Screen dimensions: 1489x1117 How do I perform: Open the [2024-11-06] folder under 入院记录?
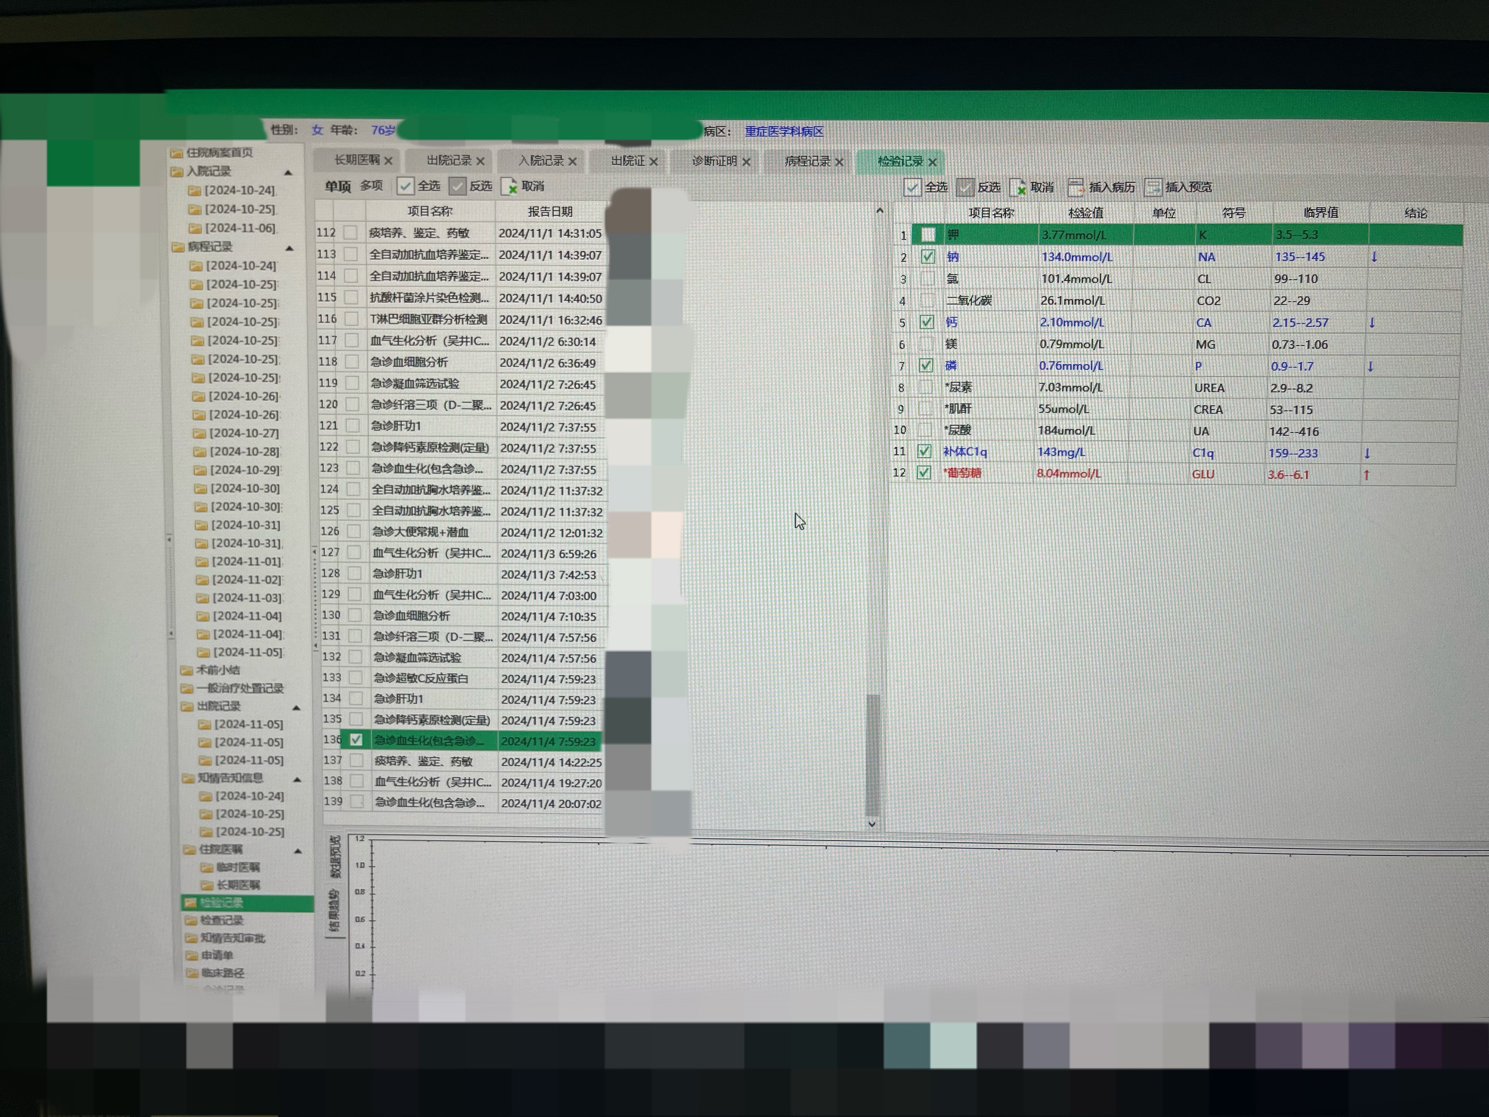(232, 228)
